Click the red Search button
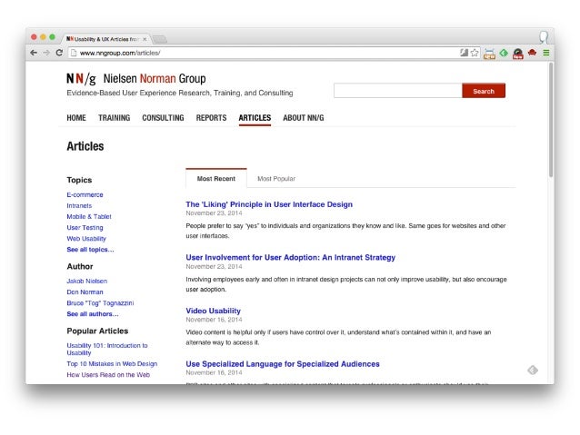 484,91
